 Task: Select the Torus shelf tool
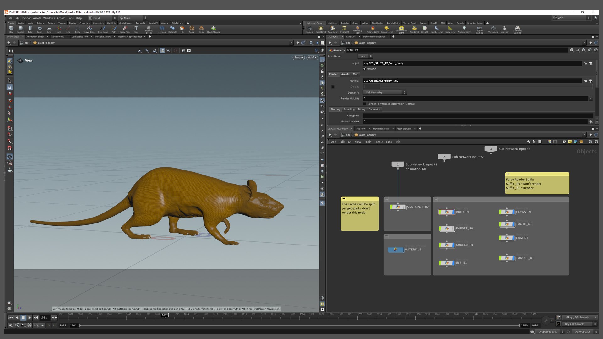[40, 29]
